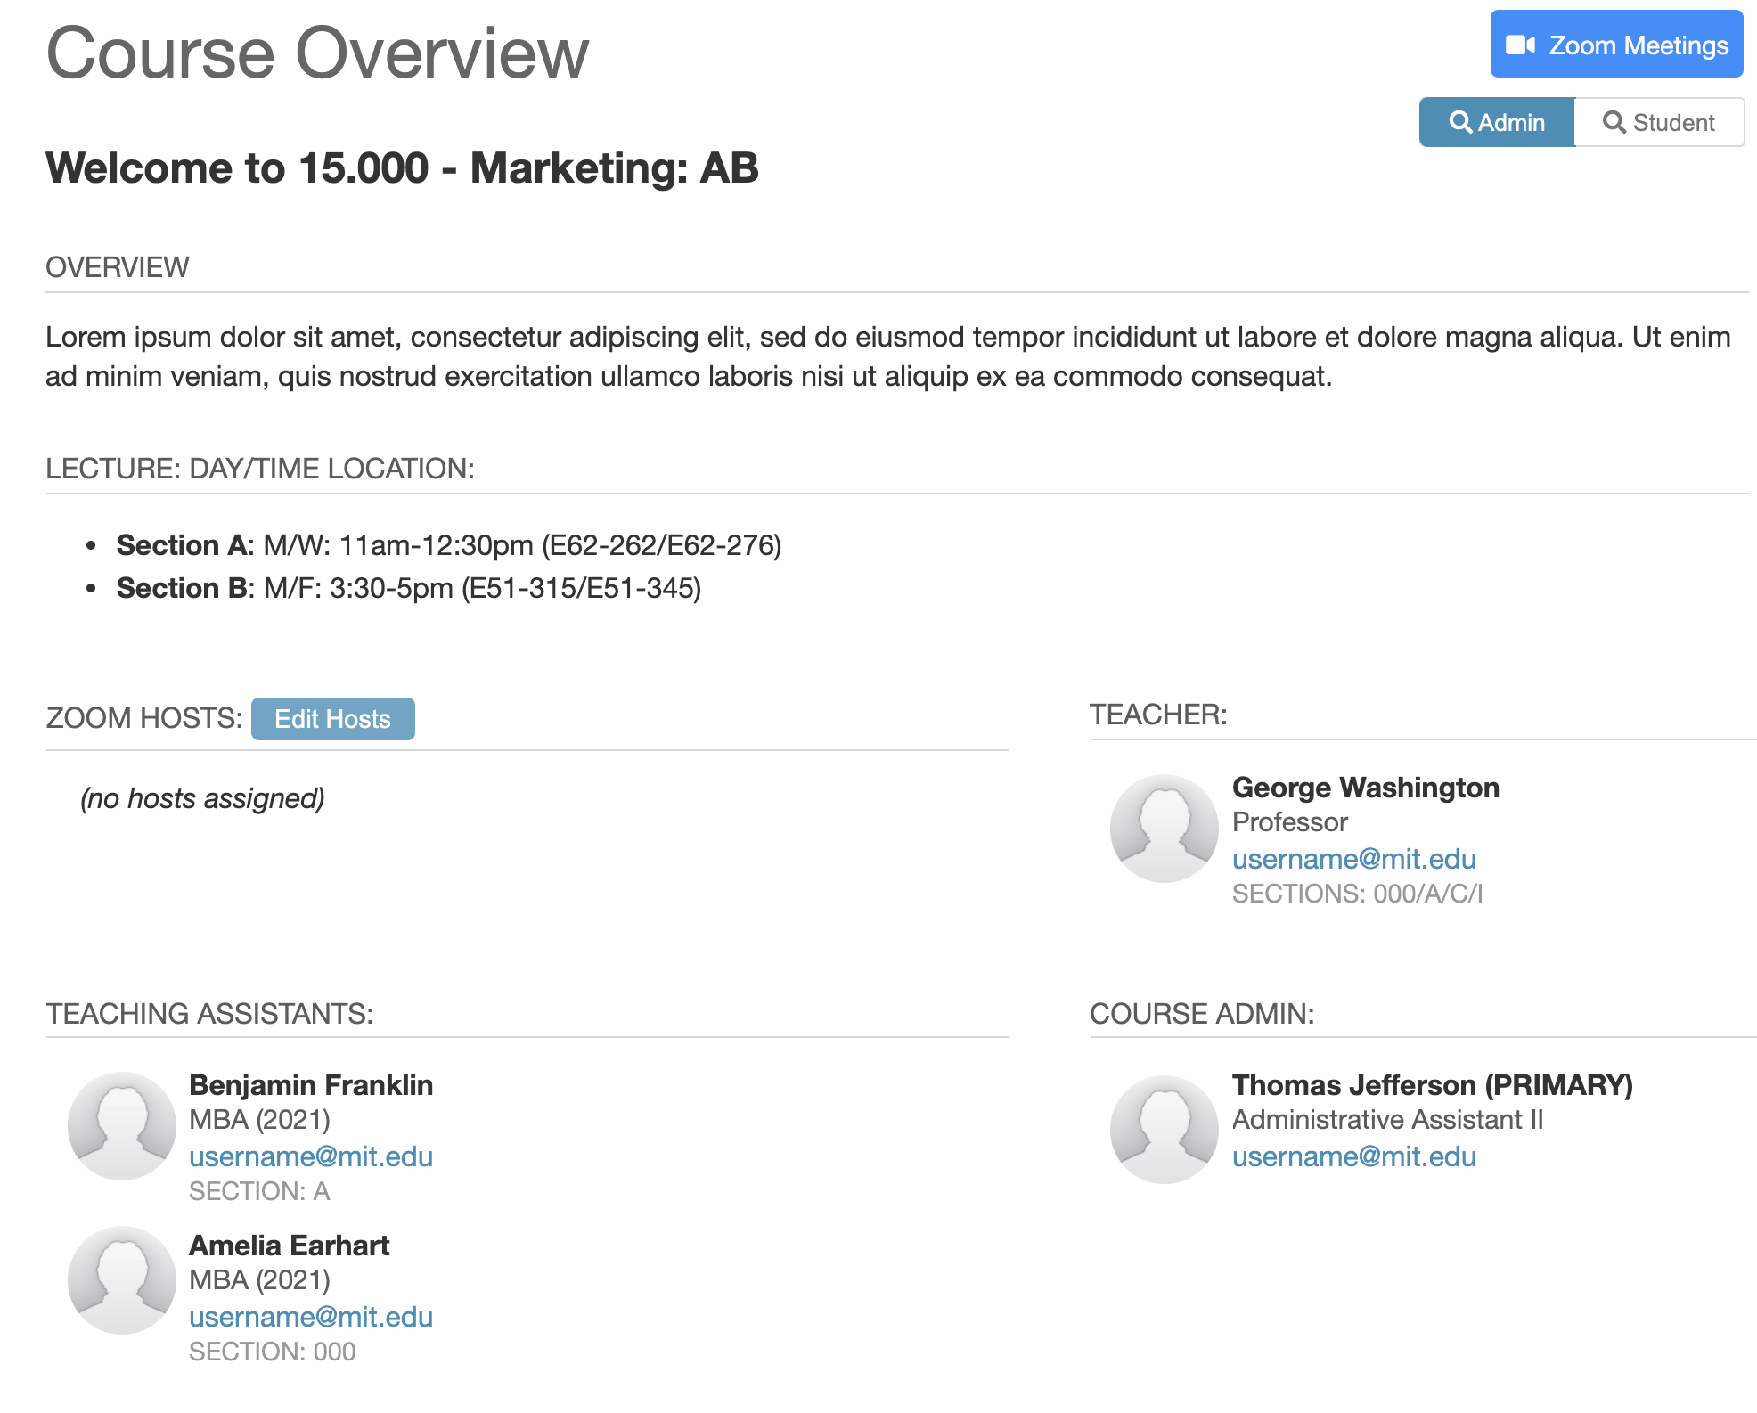This screenshot has width=1757, height=1413.
Task: Switch to Admin view
Action: [1497, 122]
